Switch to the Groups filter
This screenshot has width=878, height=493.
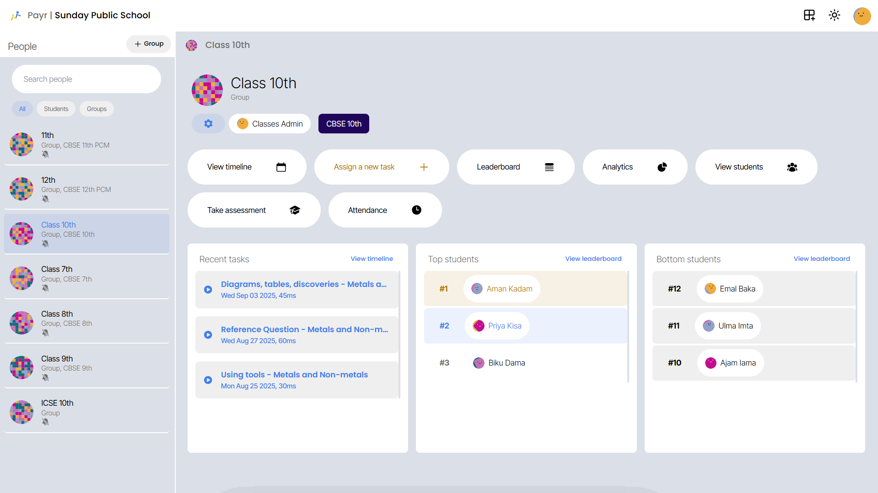coord(97,109)
